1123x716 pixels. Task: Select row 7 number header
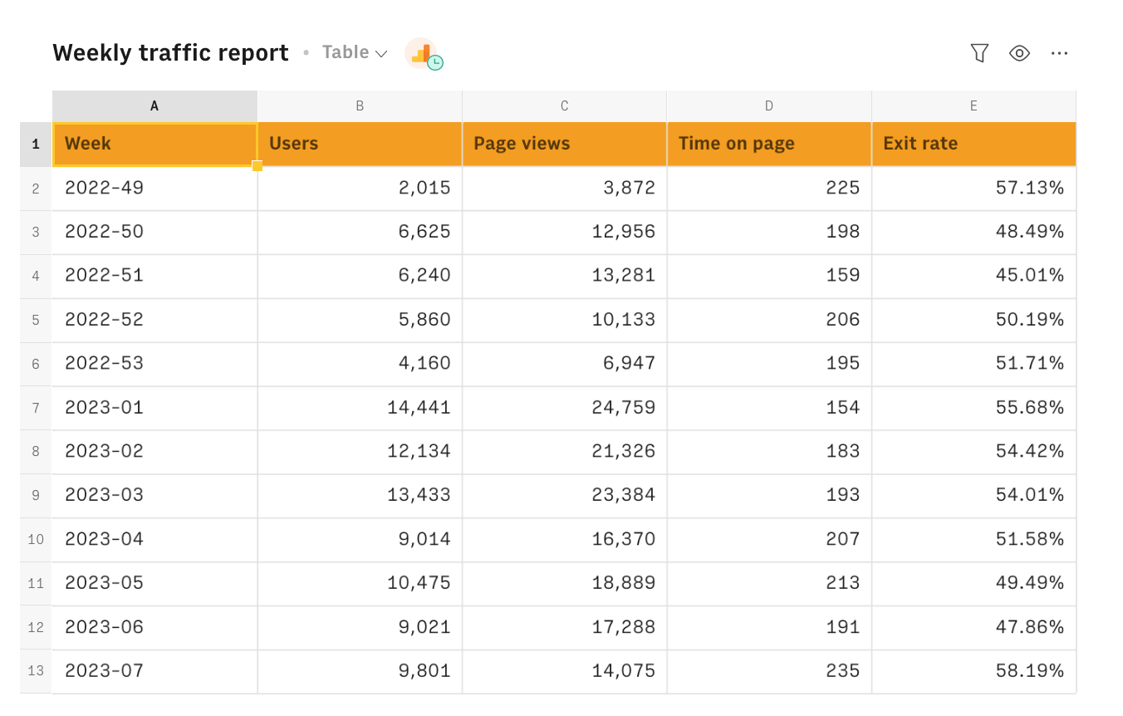pos(36,408)
